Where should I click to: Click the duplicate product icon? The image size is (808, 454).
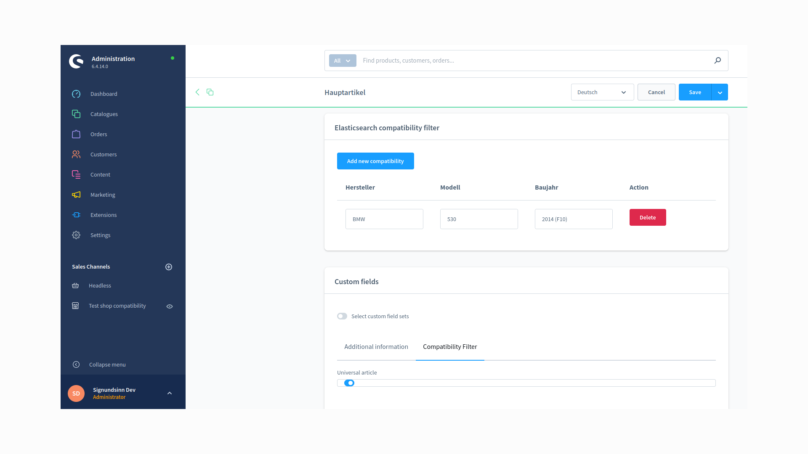pos(210,92)
